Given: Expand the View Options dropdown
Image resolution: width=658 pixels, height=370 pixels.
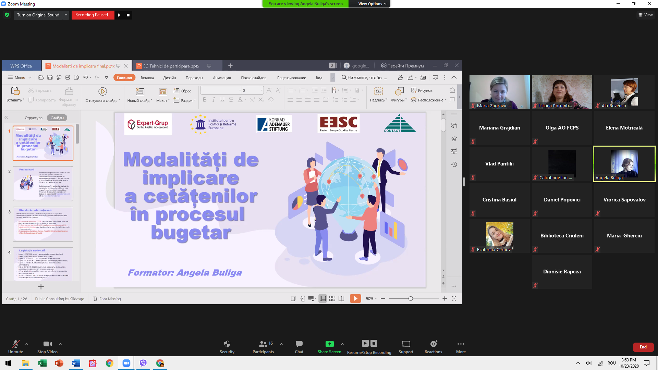Looking at the screenshot, I should point(372,4).
